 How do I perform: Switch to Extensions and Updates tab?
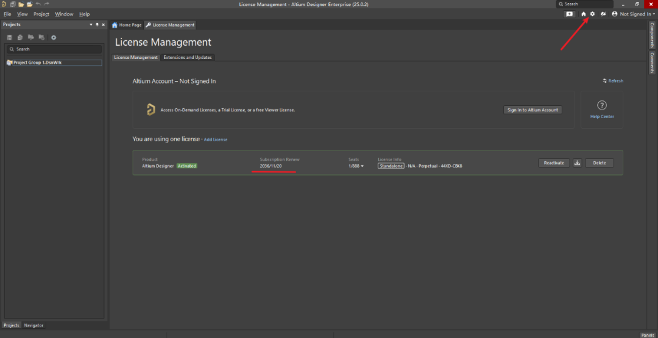(188, 57)
